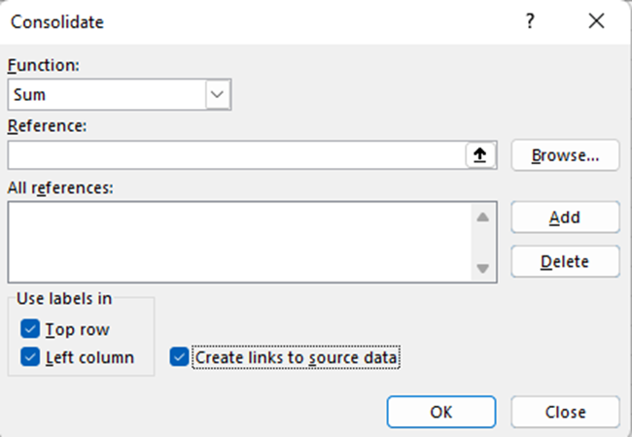This screenshot has width=632, height=437.
Task: Expand the Function dropdown arrow
Action: click(x=217, y=95)
